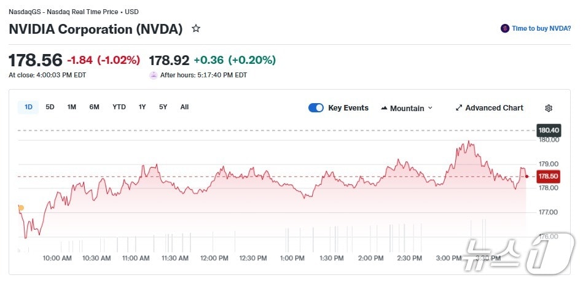
Task: Open the Time to buy NVDA link
Action: coord(541,28)
